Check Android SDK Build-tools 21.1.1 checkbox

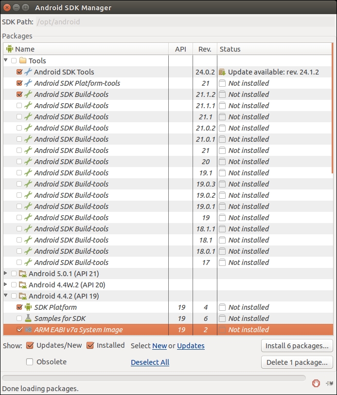19,106
